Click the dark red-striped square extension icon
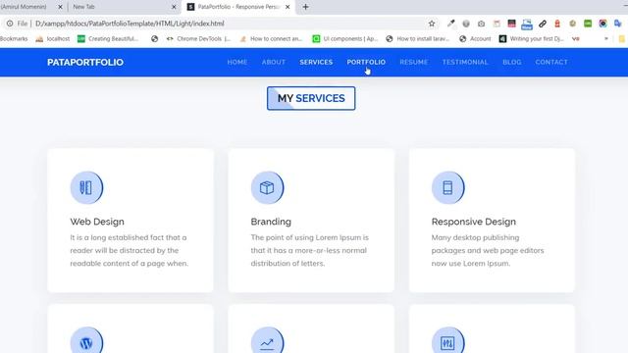This screenshot has height=353, width=628. point(511,24)
